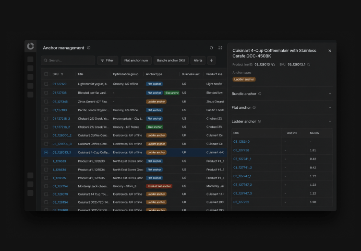Image resolution: width=361 pixels, height=251 pixels.
Task: Open ladder SKU link 03_127741_1
Action: coord(242,159)
